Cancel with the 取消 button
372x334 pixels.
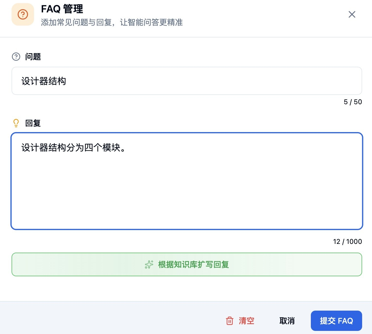coord(287,321)
